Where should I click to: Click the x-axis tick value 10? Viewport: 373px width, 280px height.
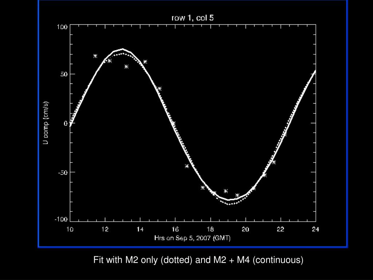tap(70, 229)
